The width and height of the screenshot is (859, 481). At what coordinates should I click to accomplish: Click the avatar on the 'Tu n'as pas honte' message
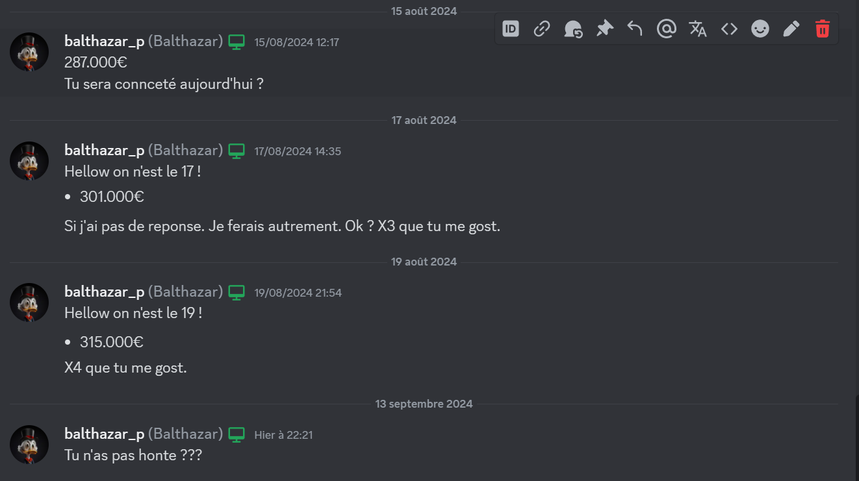coord(29,445)
